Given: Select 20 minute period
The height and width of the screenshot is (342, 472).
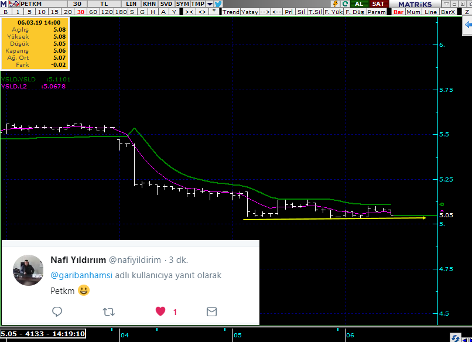Looking at the screenshot, I should (x=68, y=12).
